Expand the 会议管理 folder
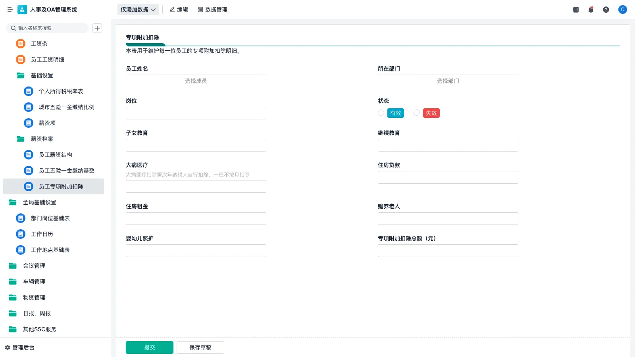Viewport: 635px width, 357px height. click(35, 266)
